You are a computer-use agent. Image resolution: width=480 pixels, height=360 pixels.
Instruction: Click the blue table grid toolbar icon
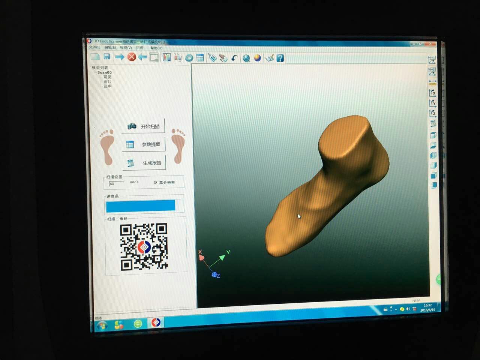click(200, 58)
